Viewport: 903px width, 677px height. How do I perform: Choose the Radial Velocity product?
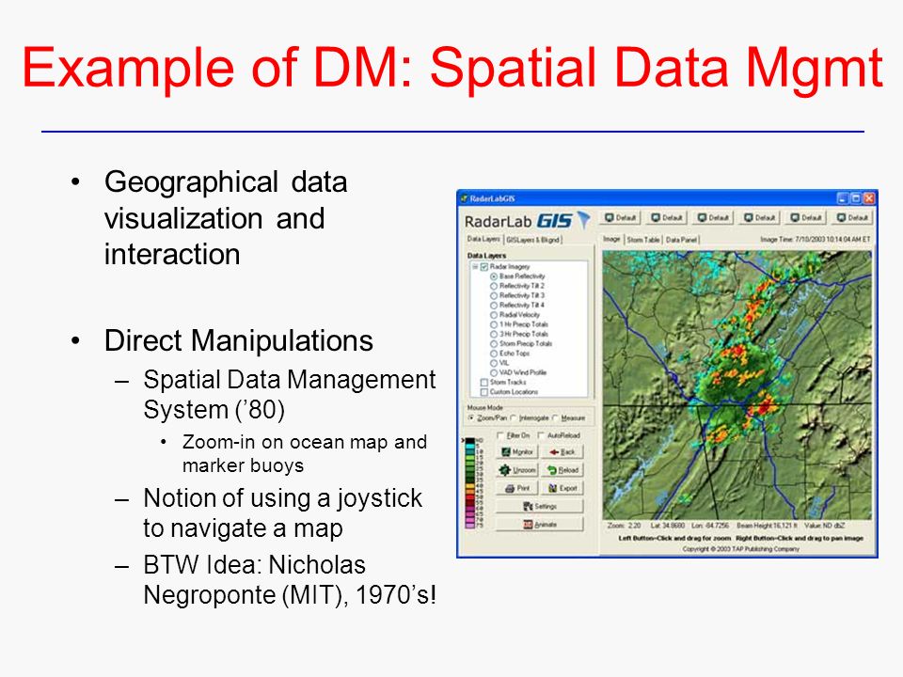point(494,315)
